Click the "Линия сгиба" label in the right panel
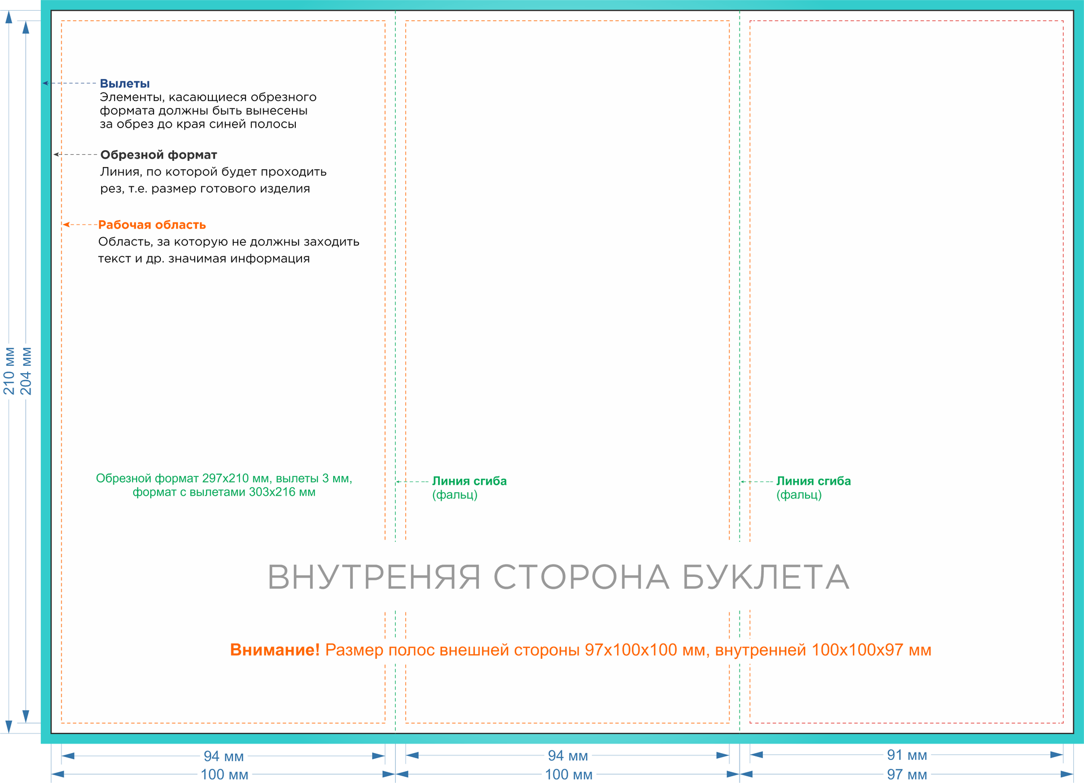The height and width of the screenshot is (783, 1084). point(814,481)
